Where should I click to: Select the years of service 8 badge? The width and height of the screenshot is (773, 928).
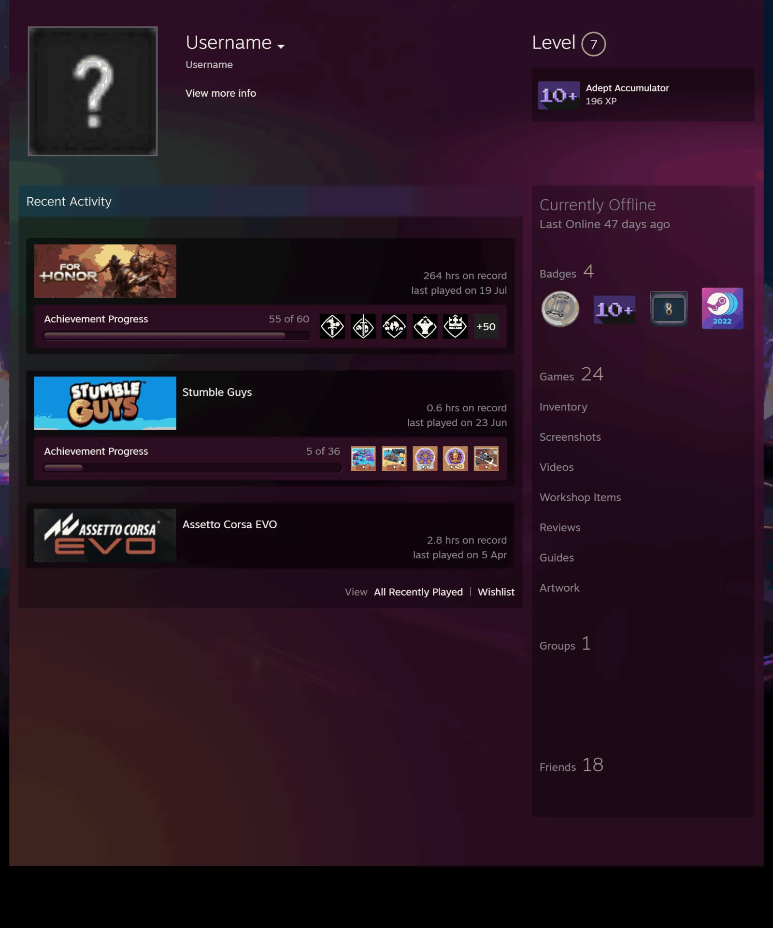[669, 309]
